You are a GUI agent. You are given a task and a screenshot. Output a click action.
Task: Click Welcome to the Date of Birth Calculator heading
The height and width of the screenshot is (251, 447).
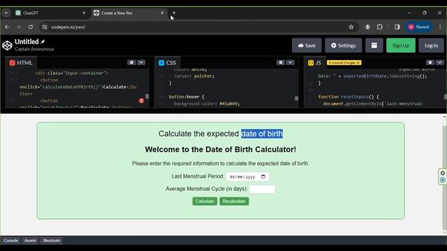221,149
